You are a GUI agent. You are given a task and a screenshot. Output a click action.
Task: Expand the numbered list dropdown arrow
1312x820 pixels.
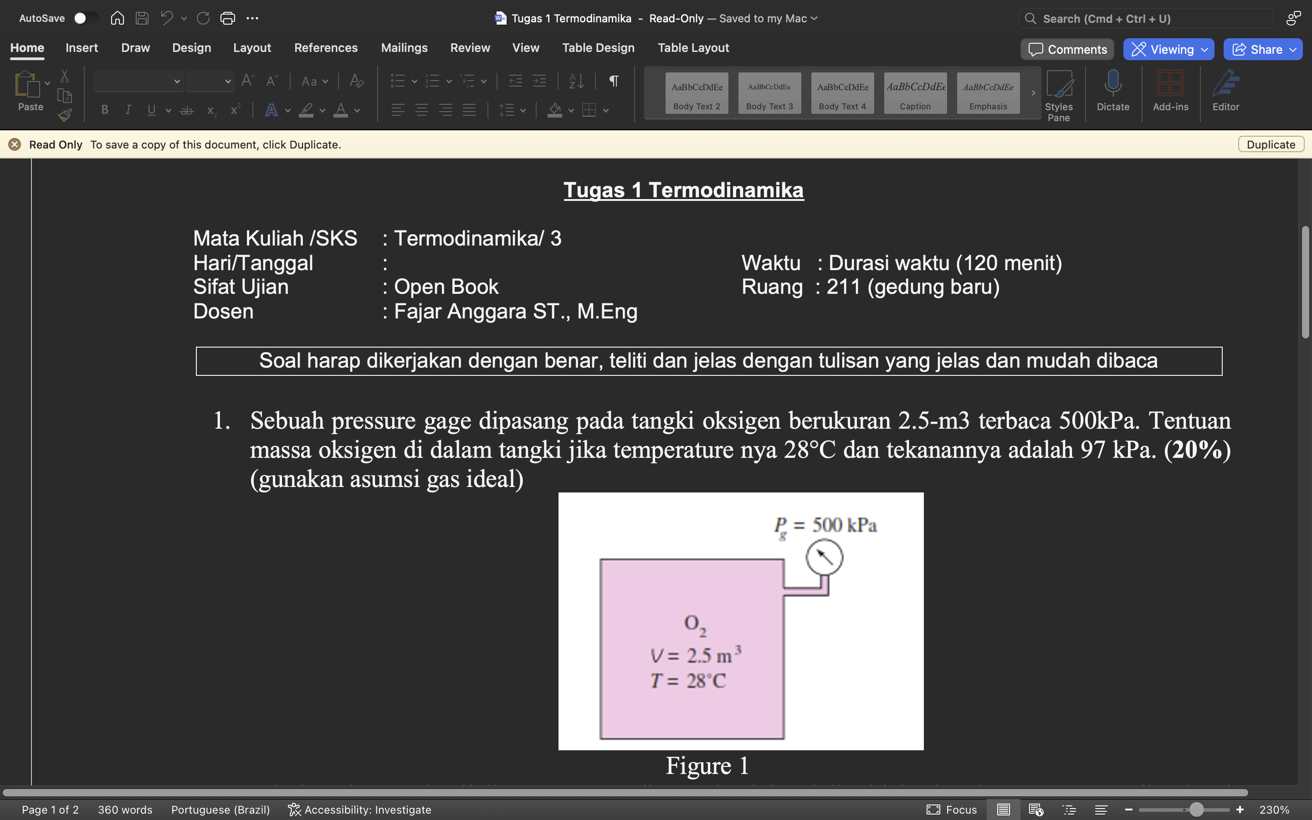449,82
